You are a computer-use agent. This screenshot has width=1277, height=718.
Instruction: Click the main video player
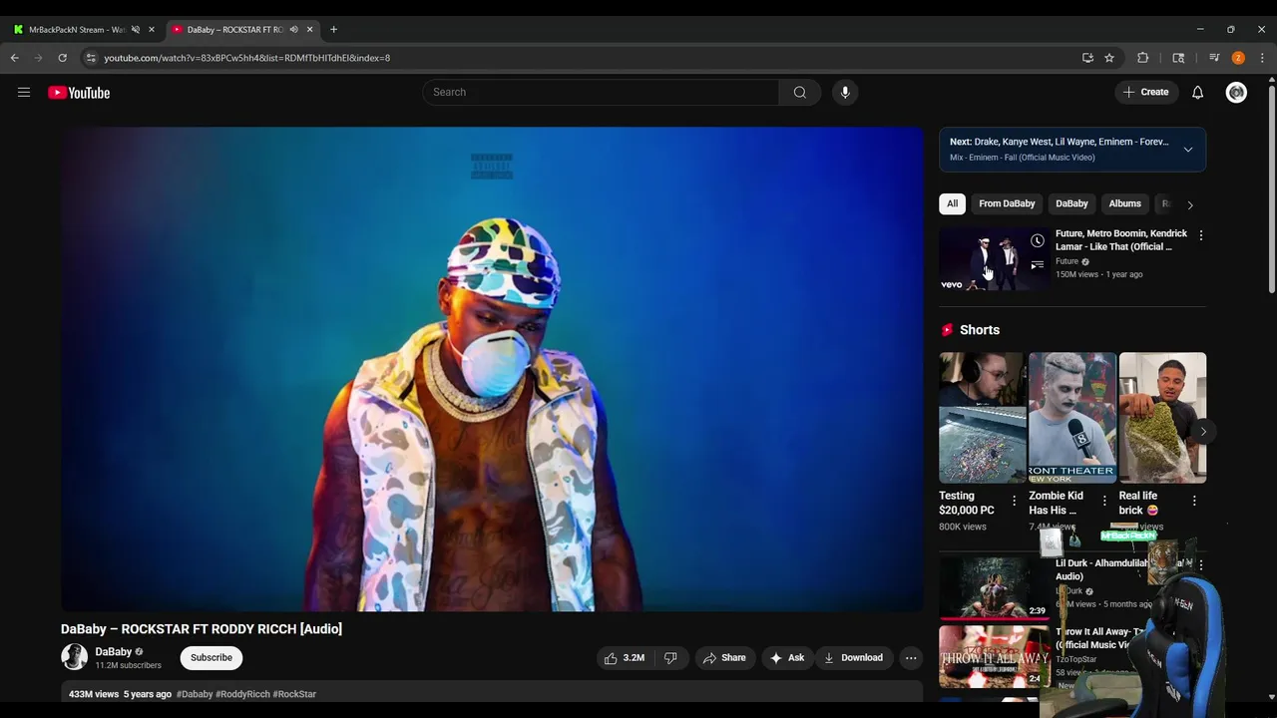(492, 369)
